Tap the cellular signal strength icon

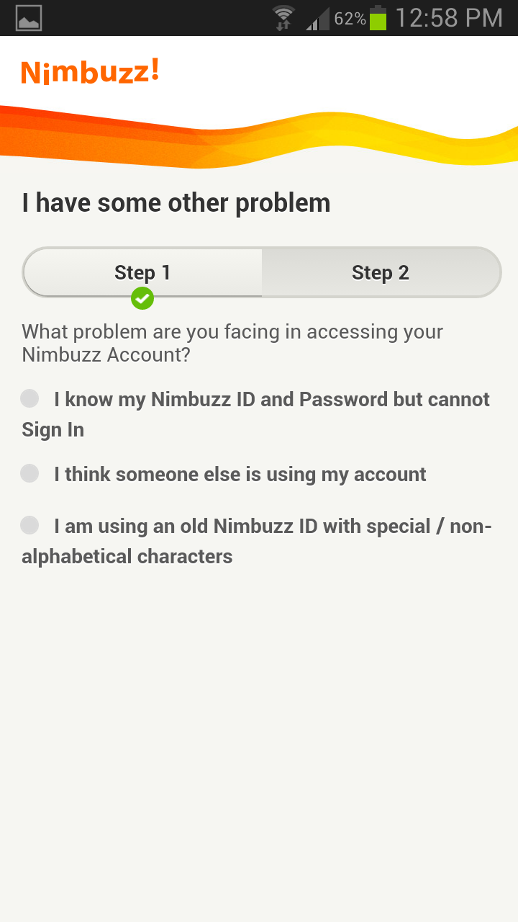tap(317, 19)
